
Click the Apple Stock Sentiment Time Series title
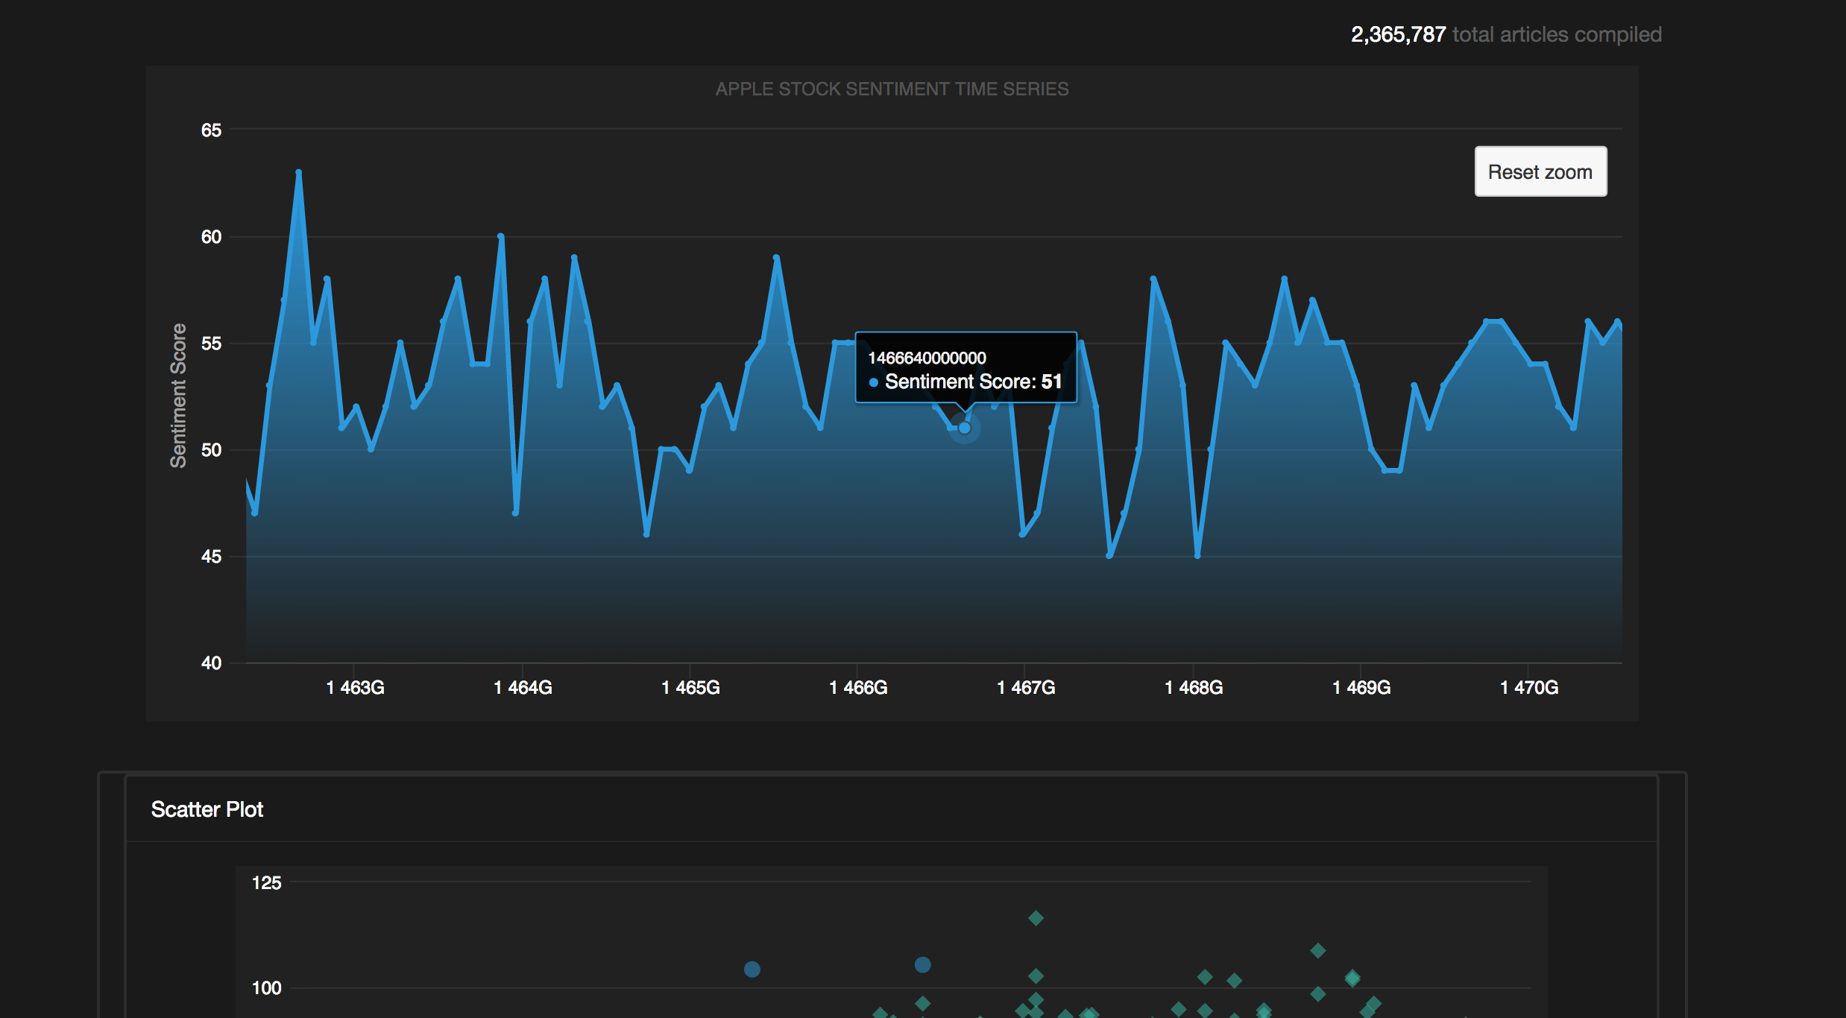[x=892, y=89]
